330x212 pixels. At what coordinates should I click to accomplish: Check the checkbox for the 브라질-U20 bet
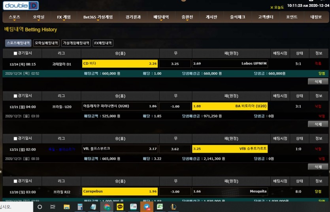[x=15, y=96]
